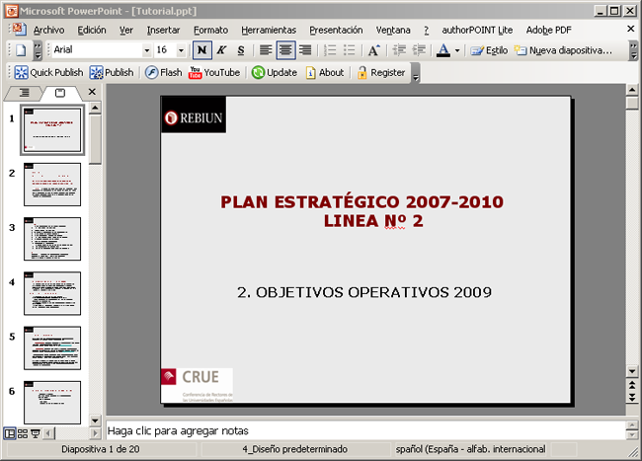Open the Archivo menu
This screenshot has height=461, width=642.
[x=48, y=30]
